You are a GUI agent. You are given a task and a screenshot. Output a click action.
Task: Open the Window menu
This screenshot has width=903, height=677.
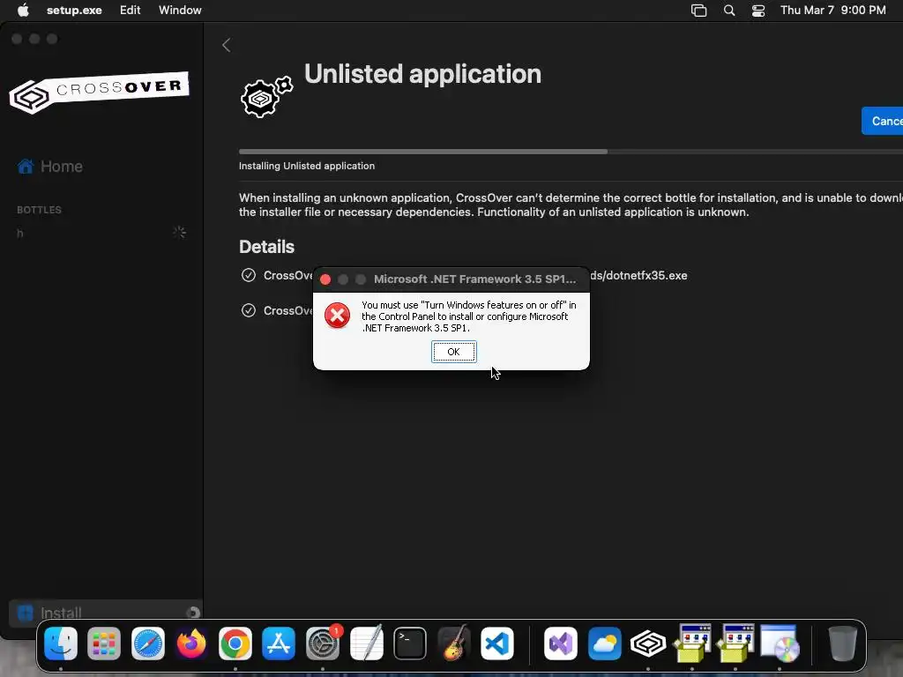(x=180, y=11)
